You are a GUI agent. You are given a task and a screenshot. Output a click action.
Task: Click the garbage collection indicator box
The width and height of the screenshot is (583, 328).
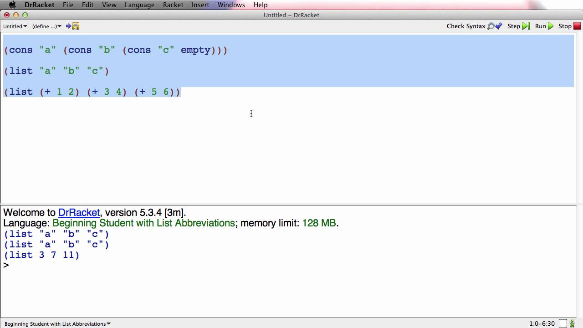(563, 324)
